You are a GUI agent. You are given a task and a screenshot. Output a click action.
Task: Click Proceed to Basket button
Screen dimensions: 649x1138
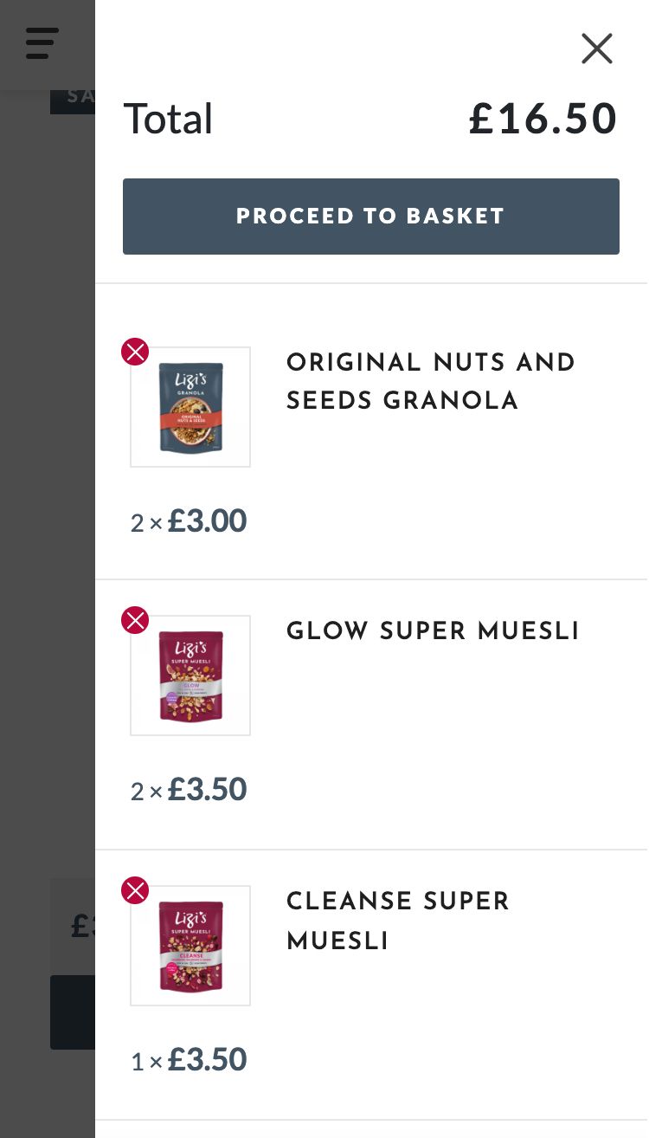370,217
